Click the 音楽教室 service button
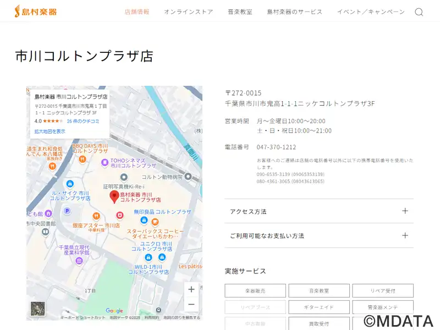Screen dimensions: 440x330 (x=319, y=291)
